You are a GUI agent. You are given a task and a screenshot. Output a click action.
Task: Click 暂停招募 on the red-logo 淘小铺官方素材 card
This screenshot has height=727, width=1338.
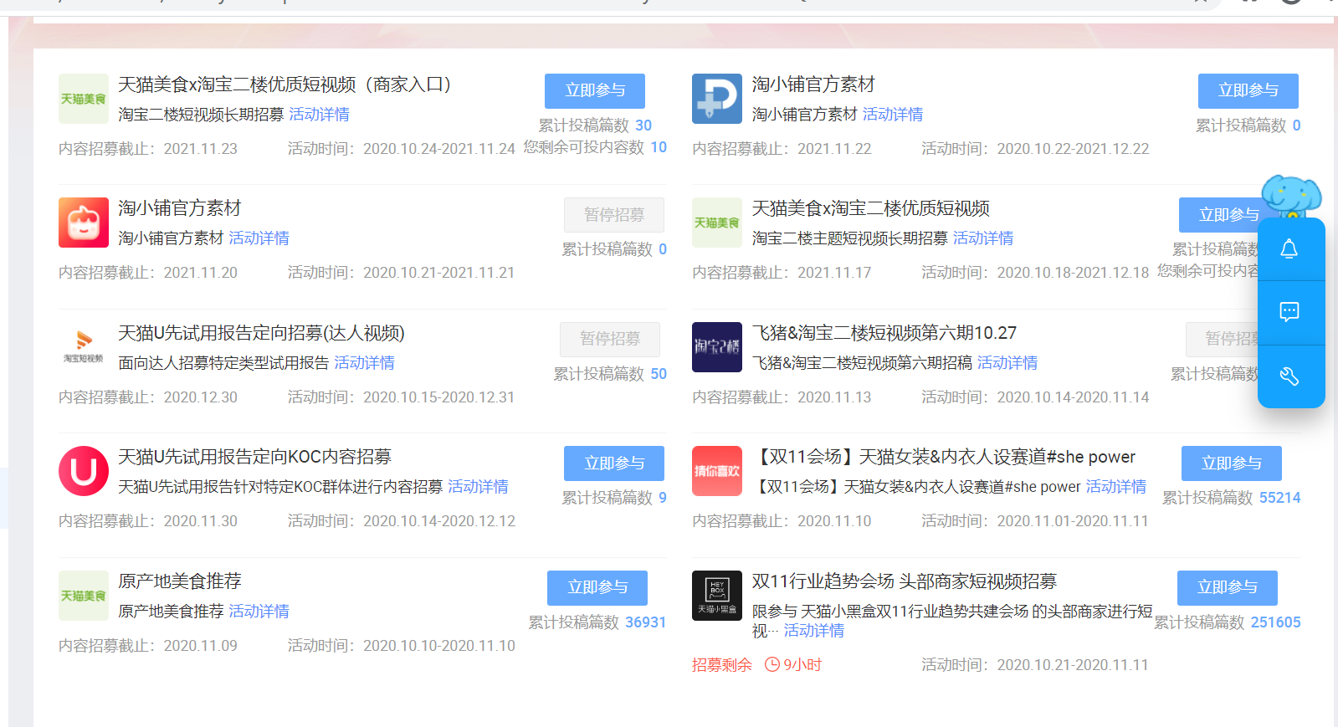(614, 215)
